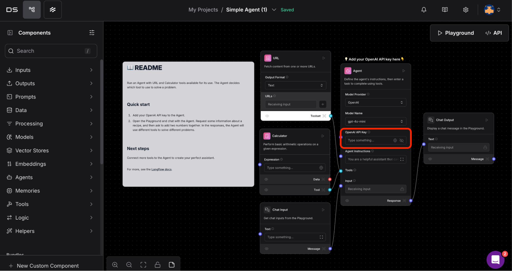Open the notifications bell icon in the header

(424, 9)
